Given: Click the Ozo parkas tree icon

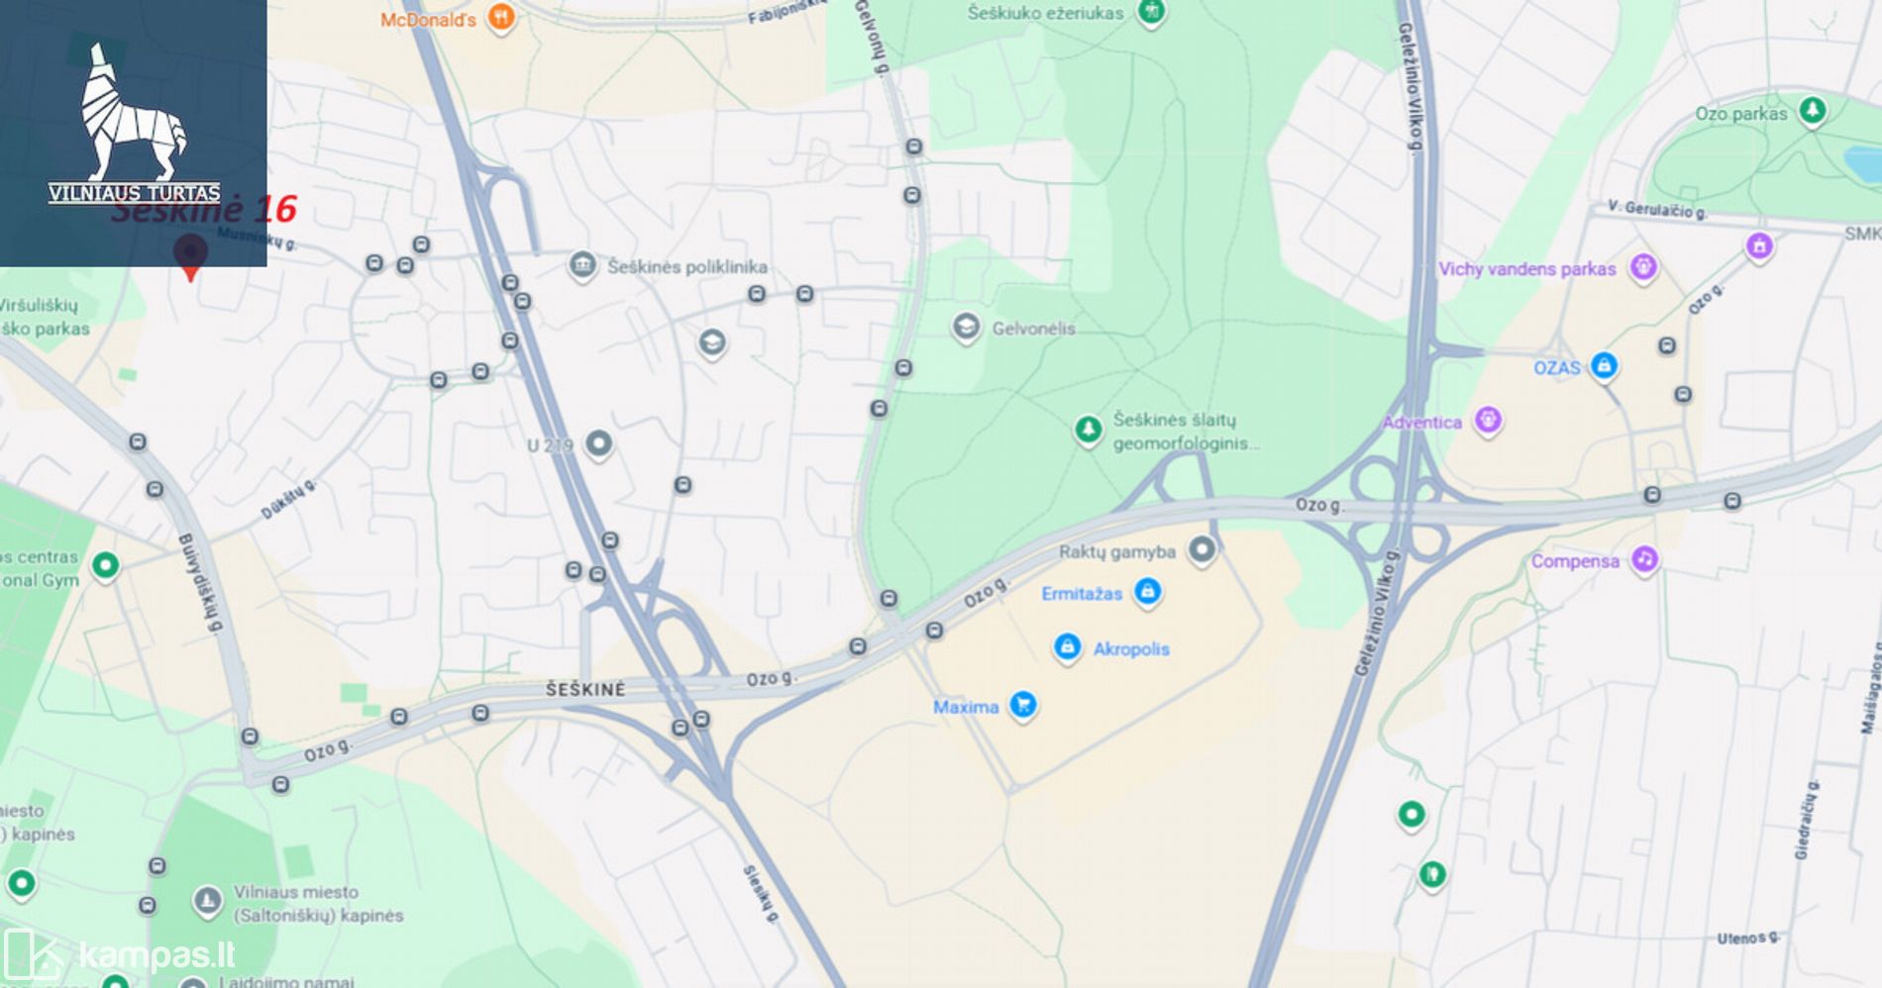Looking at the screenshot, I should tap(1813, 111).
